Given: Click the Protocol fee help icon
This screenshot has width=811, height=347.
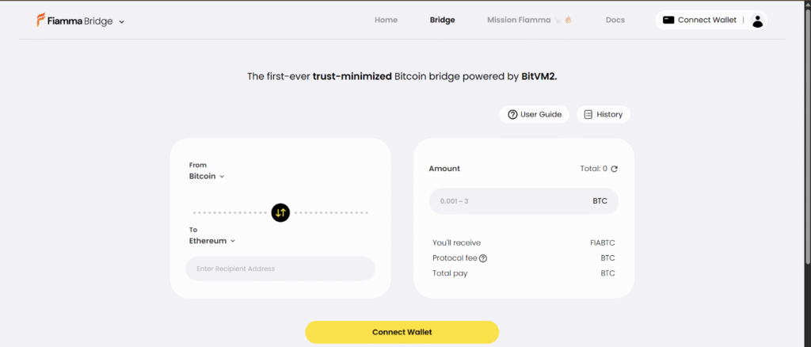Looking at the screenshot, I should pos(483,258).
